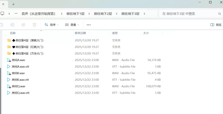Click the size value 5 KB
The height and width of the screenshot is (114, 223).
click(x=158, y=93)
